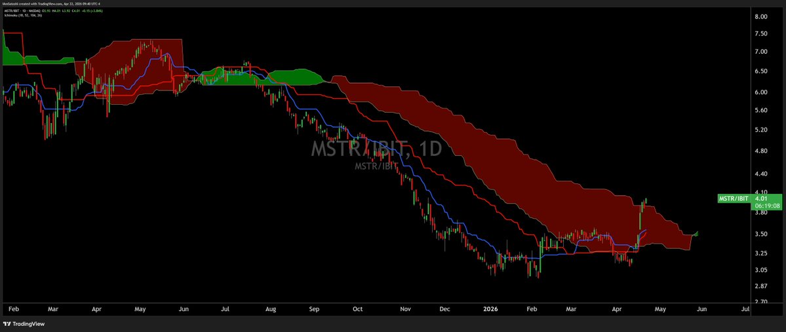786x332 pixels.
Task: Click the Oct label on time axis
Action: 357,310
